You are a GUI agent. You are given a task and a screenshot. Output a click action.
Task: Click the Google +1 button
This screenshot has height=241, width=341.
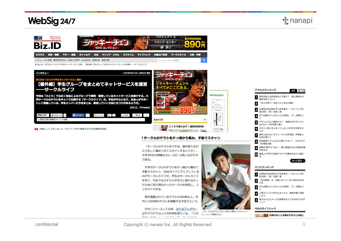(x=109, y=115)
